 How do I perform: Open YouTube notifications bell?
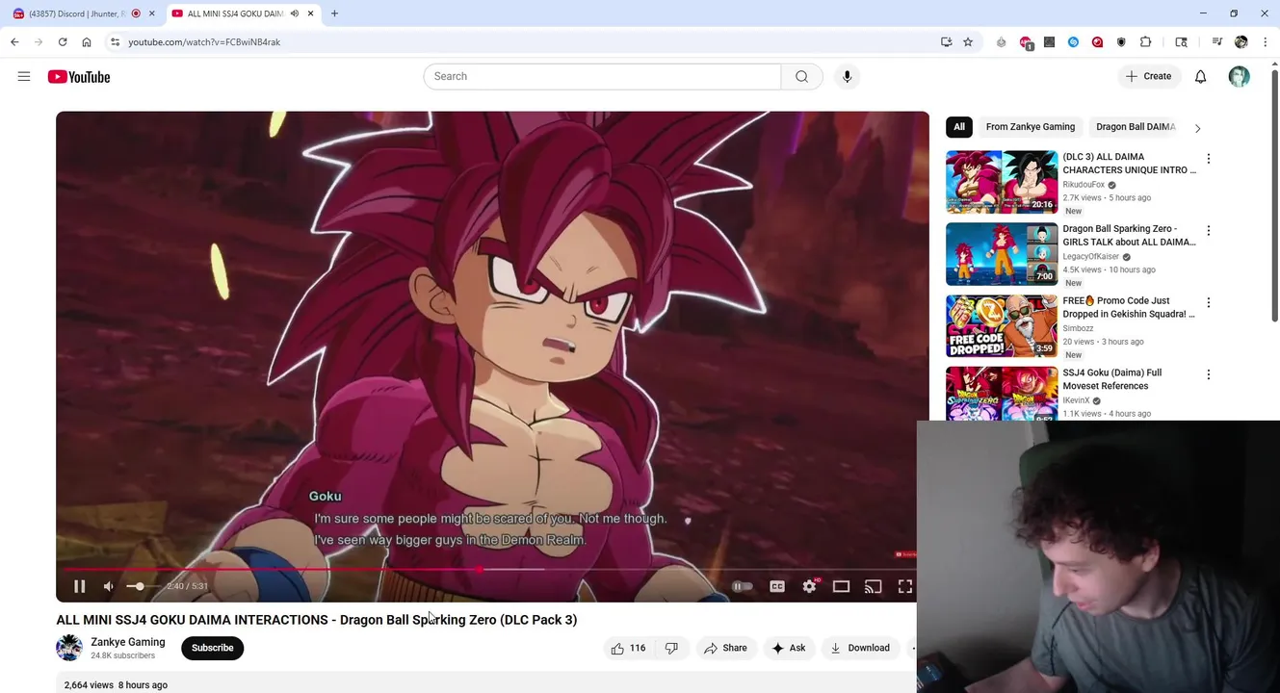pos(1200,76)
